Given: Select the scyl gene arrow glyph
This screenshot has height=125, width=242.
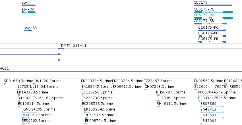Looking at the screenshot, I should pos(29,5).
